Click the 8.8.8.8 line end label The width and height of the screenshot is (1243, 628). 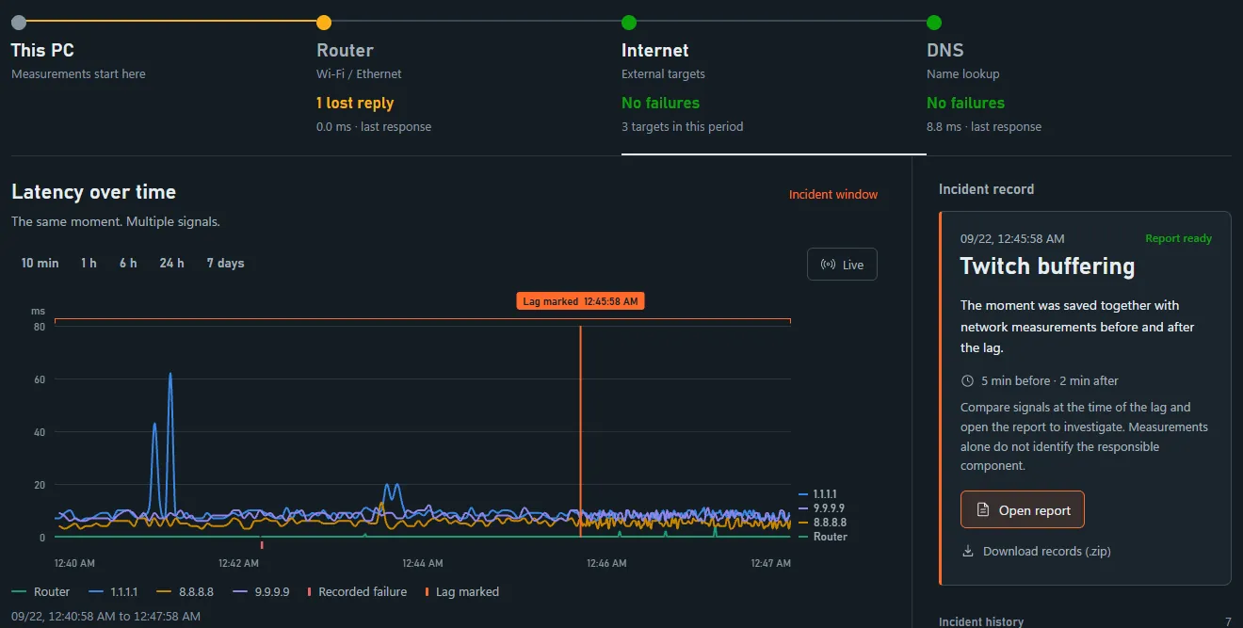pos(830,523)
